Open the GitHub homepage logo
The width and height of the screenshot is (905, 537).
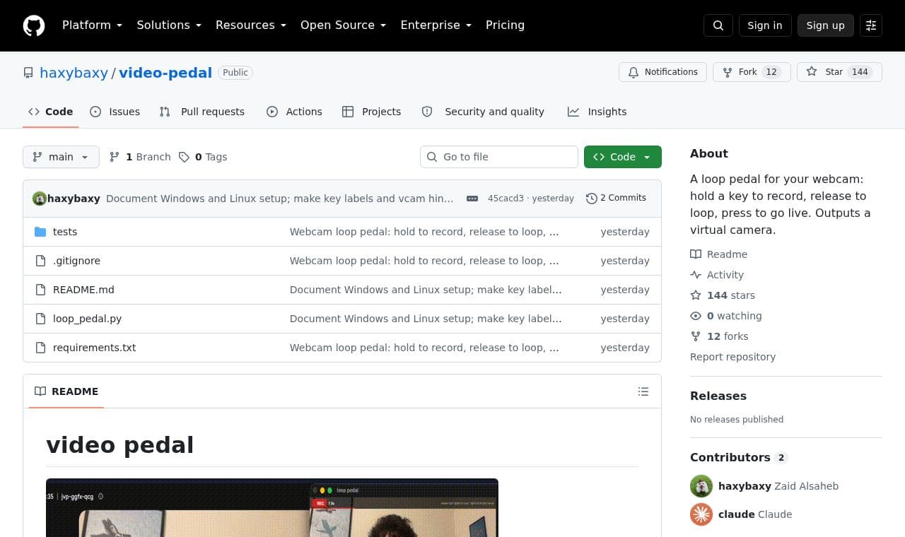[34, 25]
